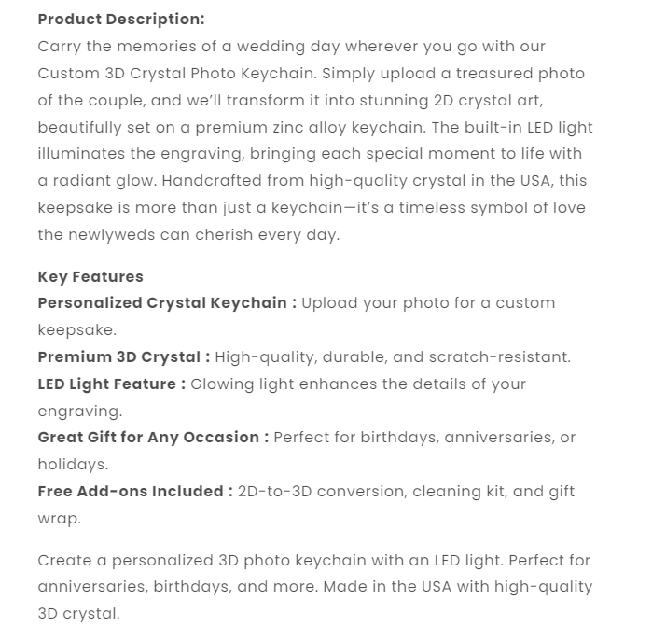Click the LED Light Feature label

click(x=112, y=384)
